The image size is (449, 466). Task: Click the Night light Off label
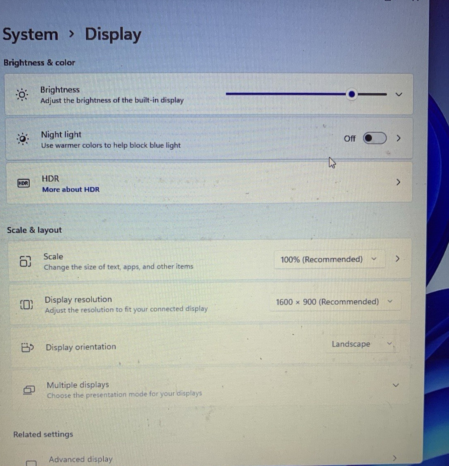click(x=349, y=138)
